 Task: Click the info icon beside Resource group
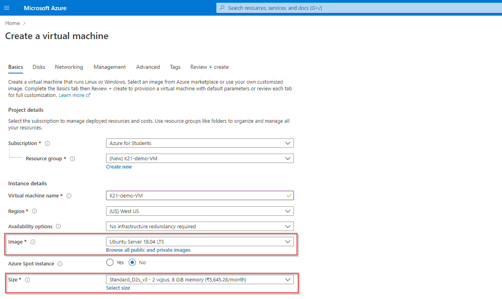[x=72, y=159]
